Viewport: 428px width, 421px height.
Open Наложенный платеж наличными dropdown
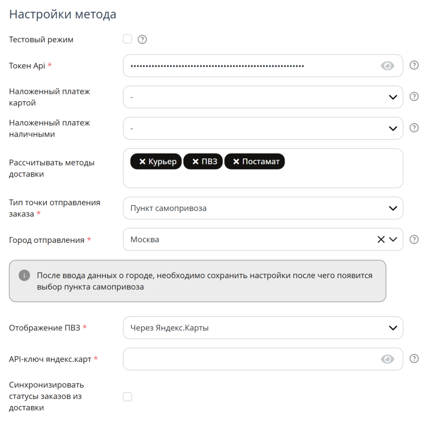pyautogui.click(x=263, y=128)
